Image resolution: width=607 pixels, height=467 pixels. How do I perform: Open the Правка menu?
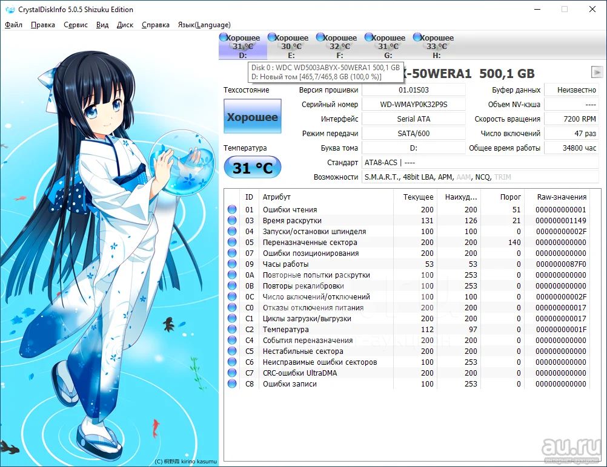(x=43, y=25)
